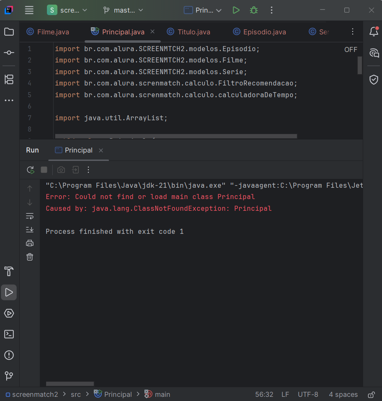
Task: Click the main method breadcrumb
Action: [157, 395]
